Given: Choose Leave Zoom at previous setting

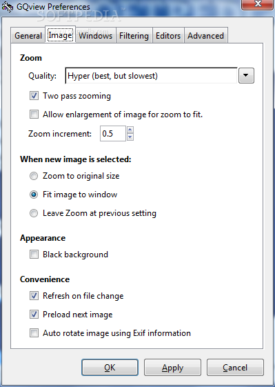Looking at the screenshot, I should click(34, 213).
